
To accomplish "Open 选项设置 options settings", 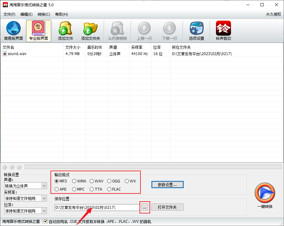I will tap(196, 31).
